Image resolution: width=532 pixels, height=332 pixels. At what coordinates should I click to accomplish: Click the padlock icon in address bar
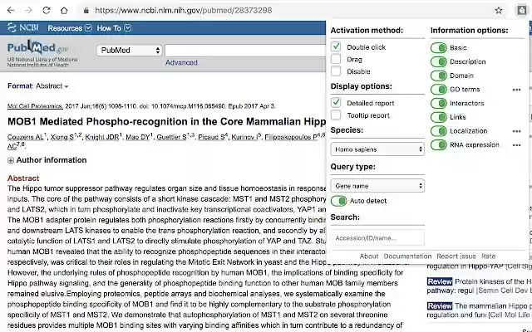pos(86,11)
